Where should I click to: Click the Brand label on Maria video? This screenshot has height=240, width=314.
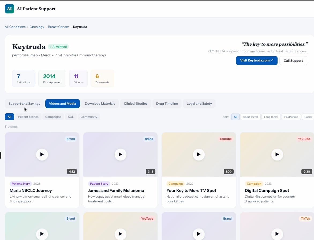coord(70,139)
